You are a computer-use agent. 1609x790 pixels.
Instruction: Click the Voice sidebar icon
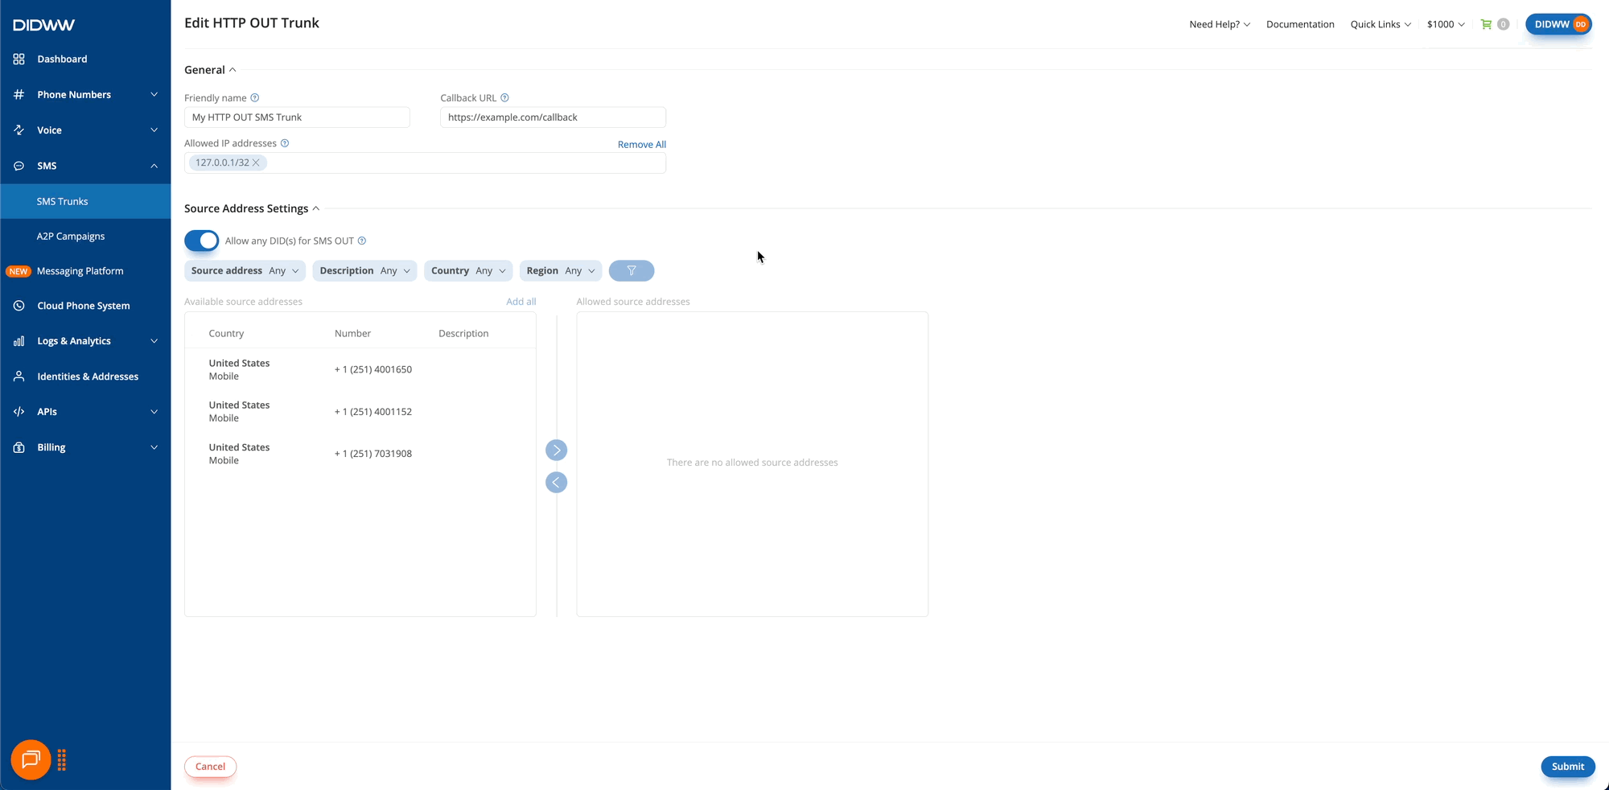tap(19, 130)
